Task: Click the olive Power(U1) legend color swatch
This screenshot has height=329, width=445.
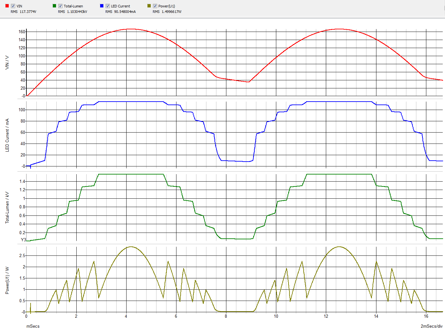Action: pos(148,6)
